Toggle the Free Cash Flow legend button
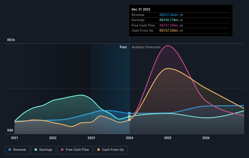The width and height of the screenshot is (249, 158). click(x=75, y=150)
